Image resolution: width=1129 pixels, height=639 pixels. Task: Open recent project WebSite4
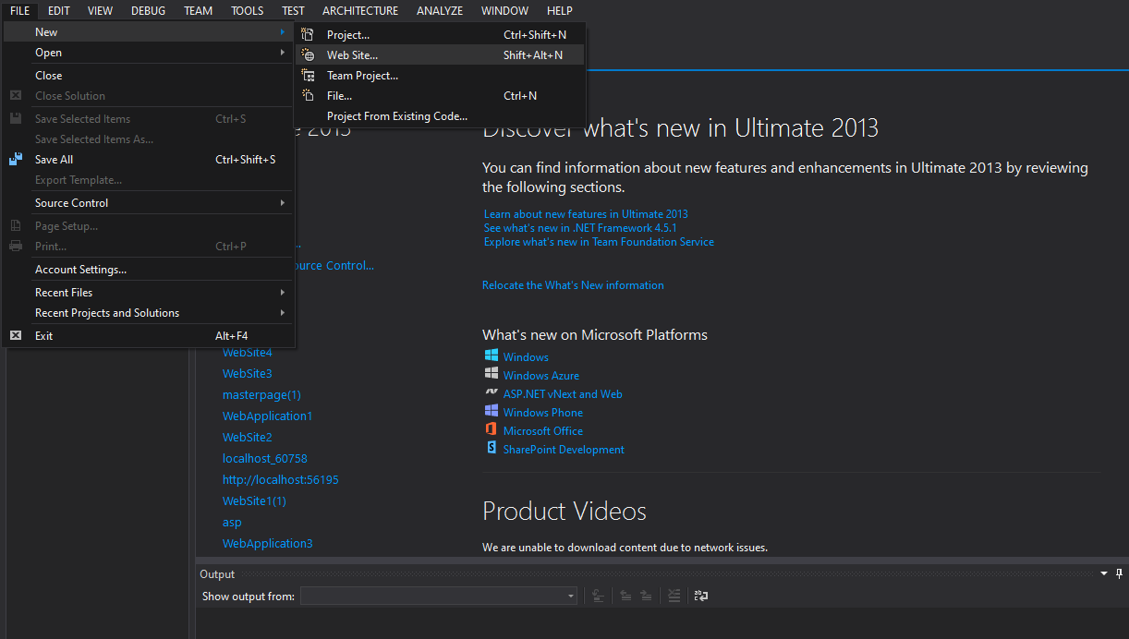(x=248, y=352)
